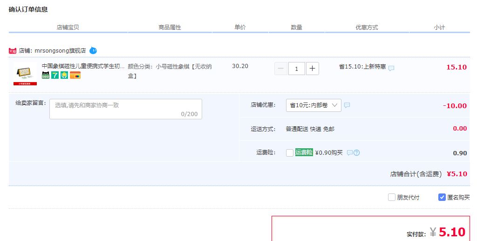The image size is (477, 241).
Task: Click the Tmall logo icon beside store name
Action: click(x=13, y=51)
